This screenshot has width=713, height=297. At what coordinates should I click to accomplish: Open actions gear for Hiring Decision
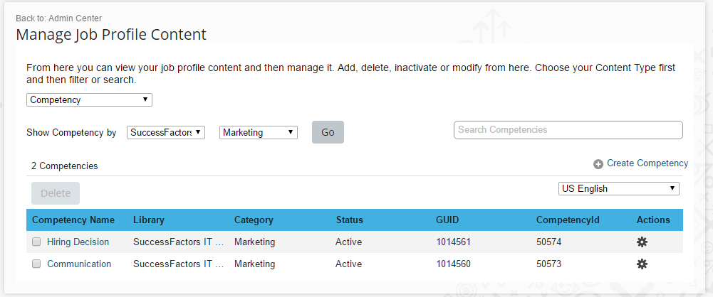[x=642, y=242]
